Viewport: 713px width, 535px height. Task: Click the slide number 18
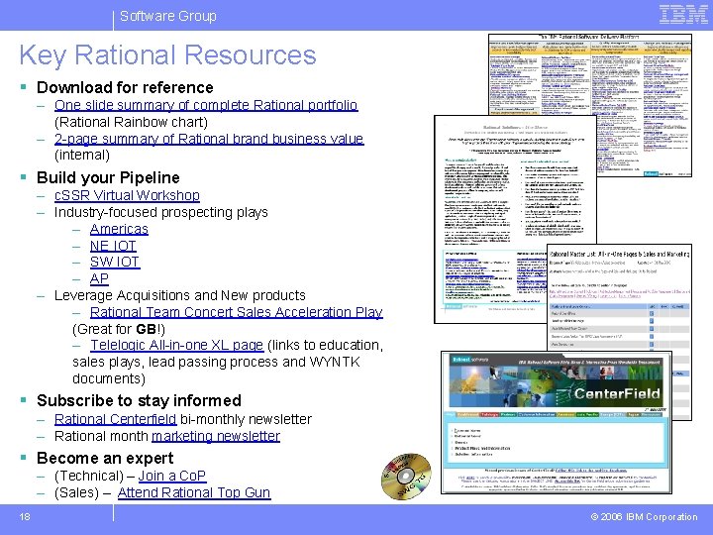(x=25, y=516)
